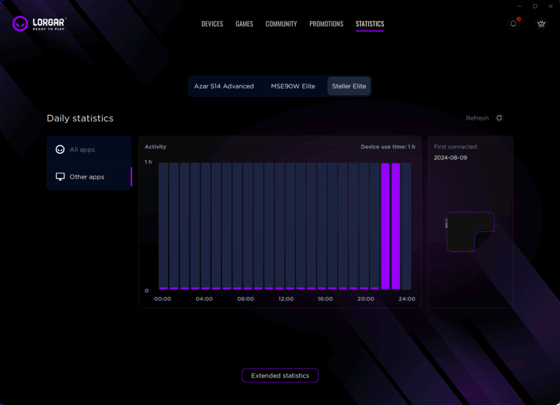Open the Devices menu

[x=212, y=24]
